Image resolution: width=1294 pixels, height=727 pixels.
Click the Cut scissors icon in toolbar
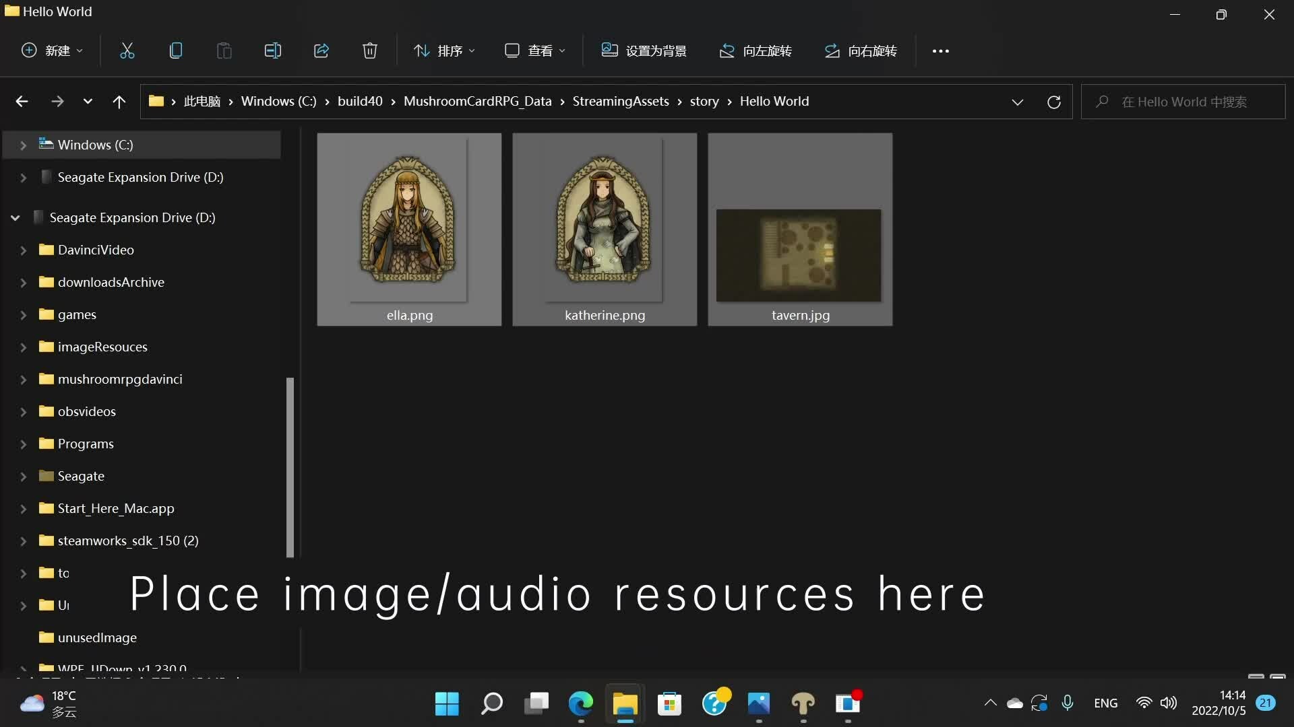[127, 50]
